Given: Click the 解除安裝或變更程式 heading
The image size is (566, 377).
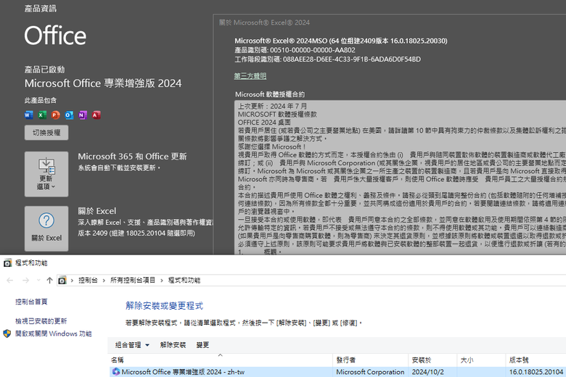Looking at the screenshot, I should (x=164, y=306).
